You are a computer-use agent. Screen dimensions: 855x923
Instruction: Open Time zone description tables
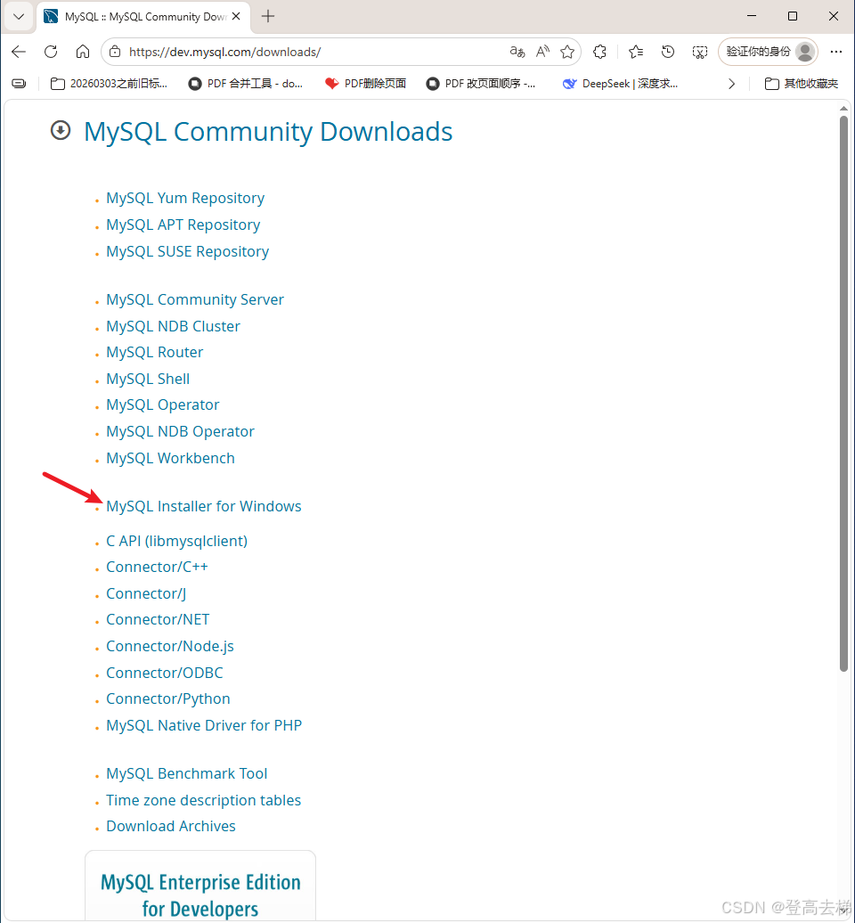click(204, 801)
